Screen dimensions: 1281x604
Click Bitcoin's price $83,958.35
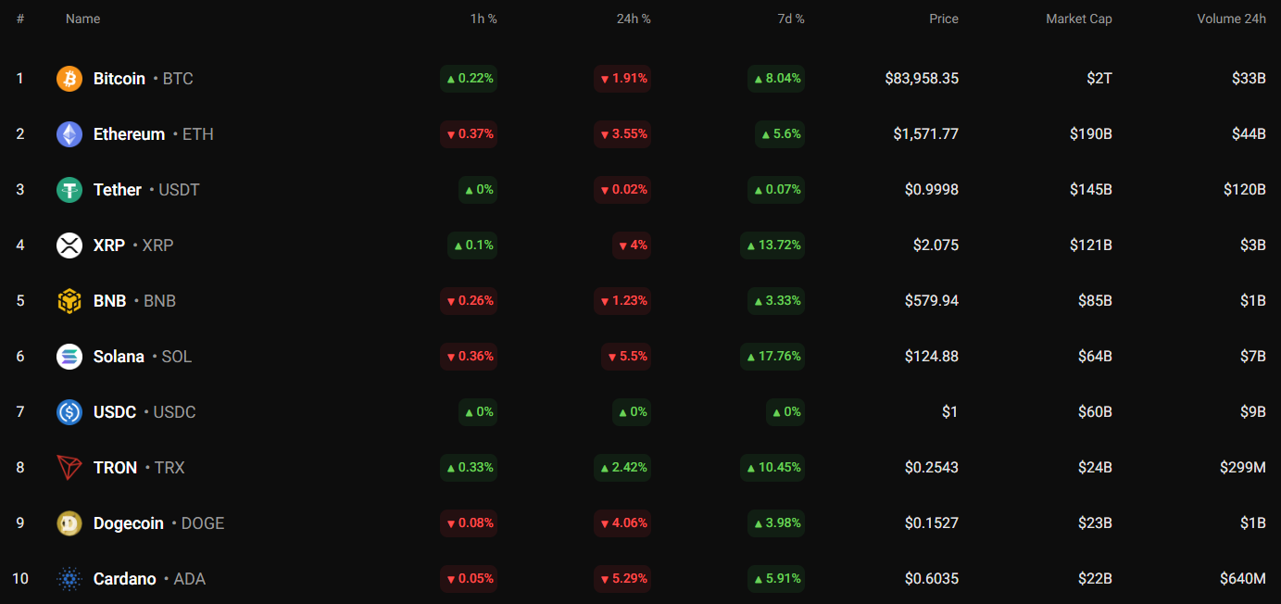click(922, 79)
